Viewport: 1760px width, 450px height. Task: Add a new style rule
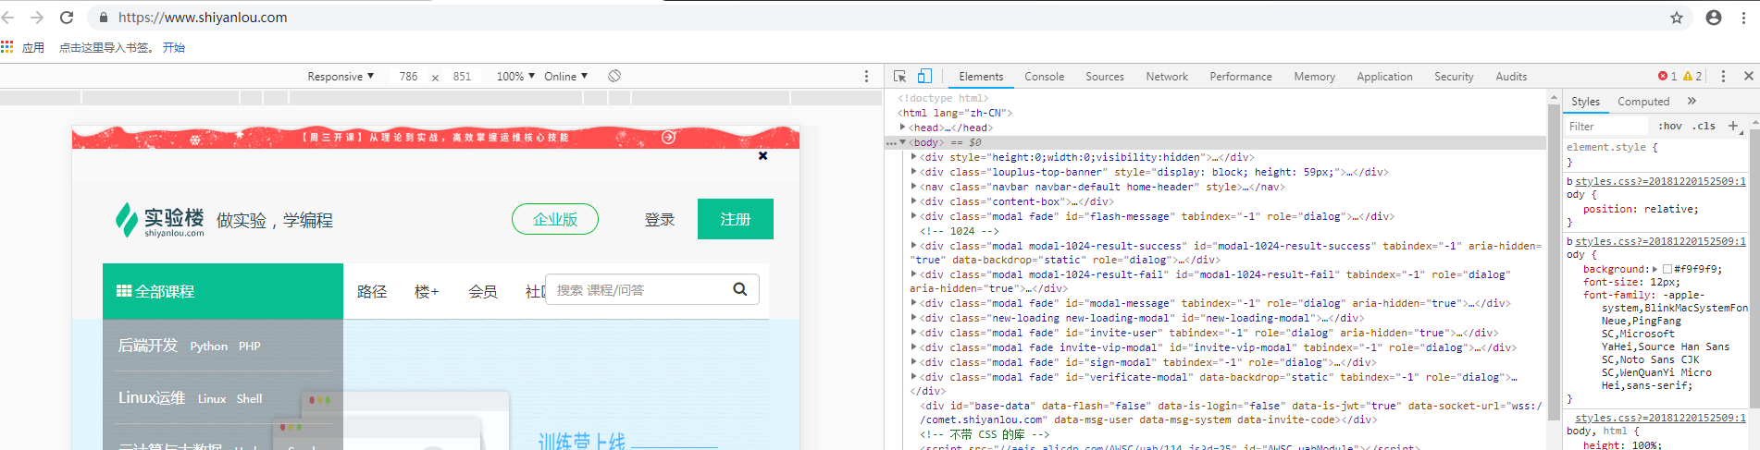click(1733, 126)
